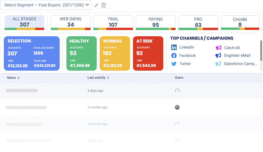This screenshot has width=263, height=152.
Task: Click the health color bar under PAYING
Action: [156, 29]
